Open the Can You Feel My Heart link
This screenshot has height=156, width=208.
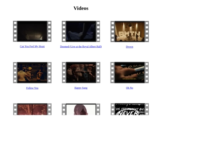[32, 47]
